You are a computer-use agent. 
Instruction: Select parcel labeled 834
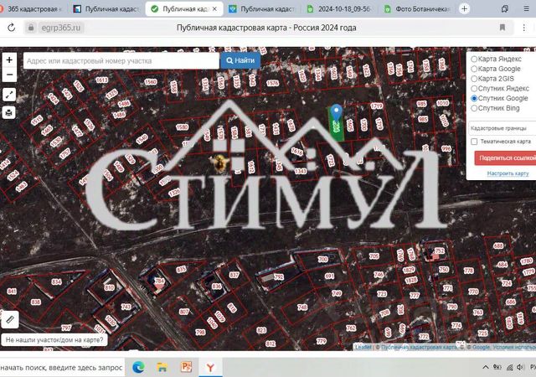tap(56, 281)
